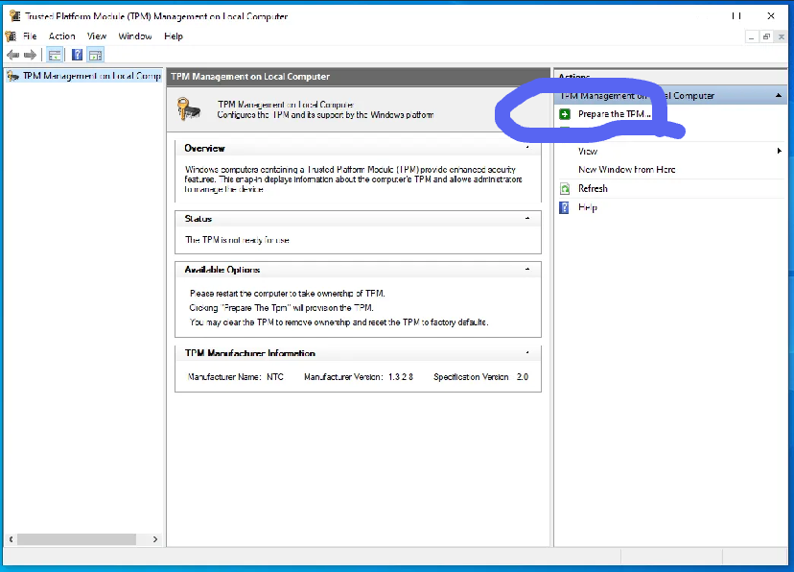Viewport: 794px width, 572px height.
Task: Click the blue Help icon in Actions pane
Action: coord(564,207)
